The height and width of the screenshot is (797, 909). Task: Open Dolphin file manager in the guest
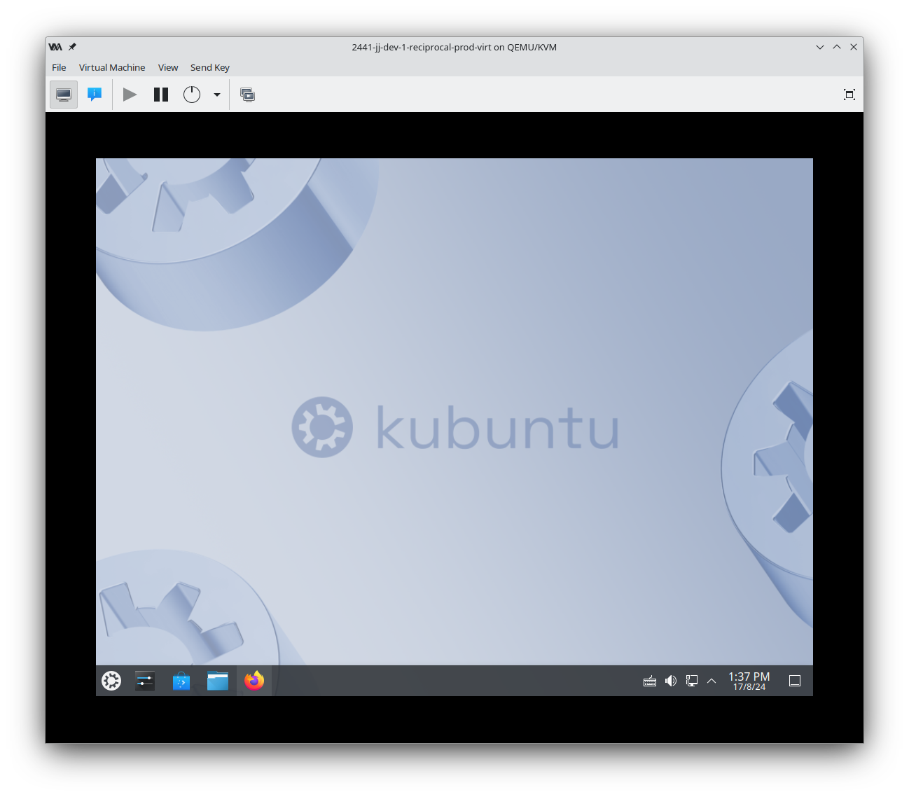(x=218, y=681)
